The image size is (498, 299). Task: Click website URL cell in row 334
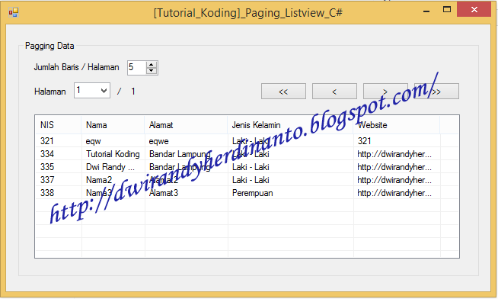394,154
